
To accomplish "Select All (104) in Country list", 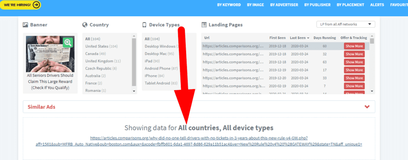I will 92,39.
